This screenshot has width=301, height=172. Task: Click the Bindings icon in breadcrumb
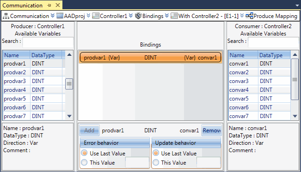click(x=138, y=16)
